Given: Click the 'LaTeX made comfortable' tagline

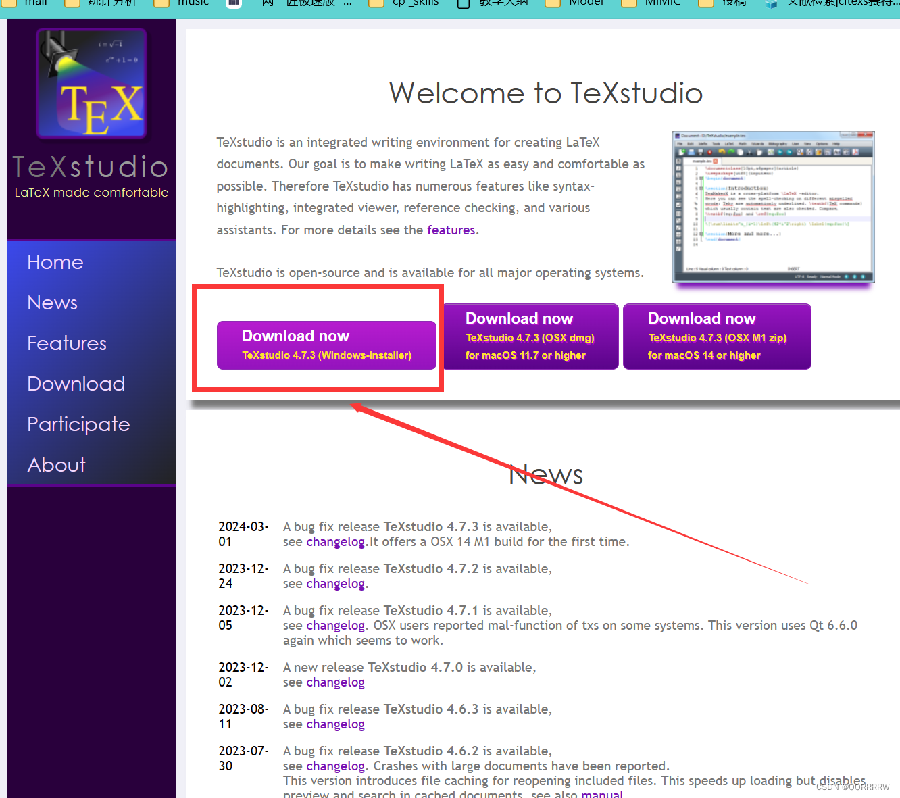Looking at the screenshot, I should 91,193.
